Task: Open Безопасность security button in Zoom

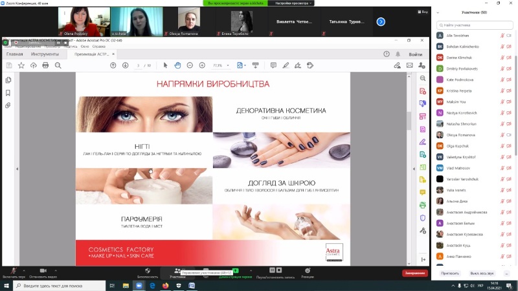Action: [148, 272]
